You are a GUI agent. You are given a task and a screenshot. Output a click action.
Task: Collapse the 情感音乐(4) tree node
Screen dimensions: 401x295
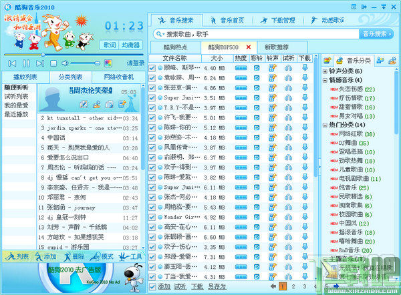325,80
